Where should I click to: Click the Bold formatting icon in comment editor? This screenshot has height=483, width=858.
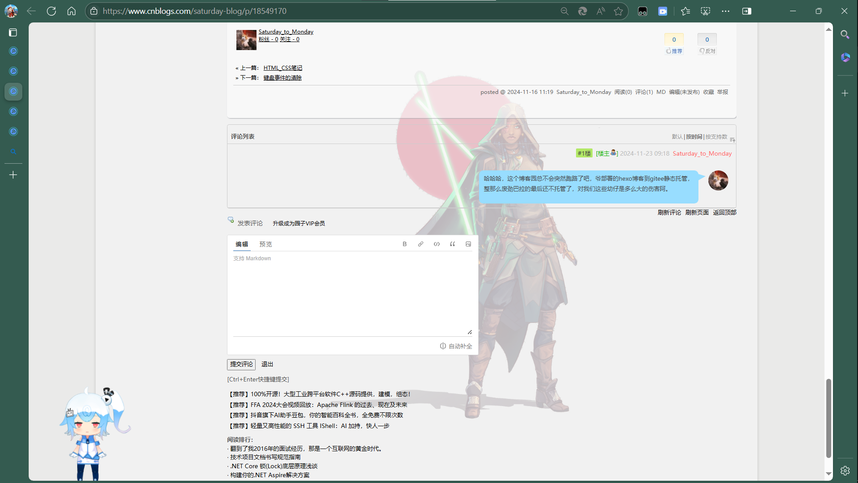pyautogui.click(x=404, y=244)
